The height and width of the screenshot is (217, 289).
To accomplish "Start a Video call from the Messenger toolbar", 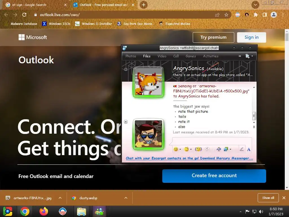I will [162, 56].
